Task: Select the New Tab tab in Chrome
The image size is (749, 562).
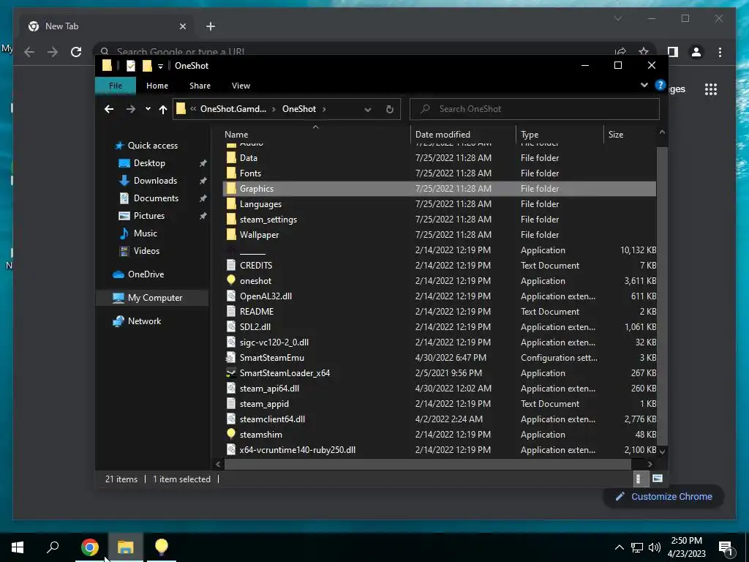Action: [107, 26]
